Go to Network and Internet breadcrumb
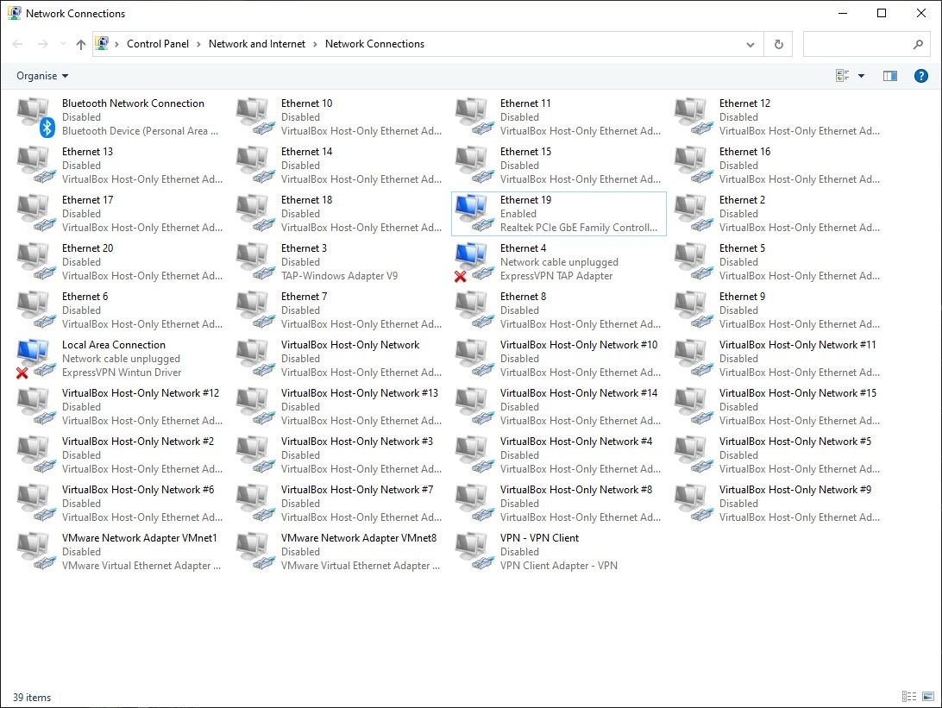The height and width of the screenshot is (708, 942). (x=257, y=44)
